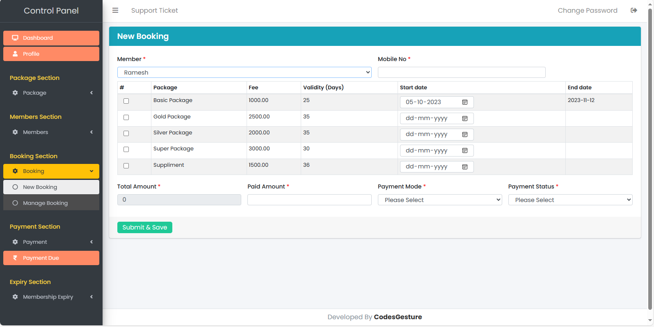Screen dimensions: 654x327
Task: Click the Package gear icon
Action: tap(15, 93)
